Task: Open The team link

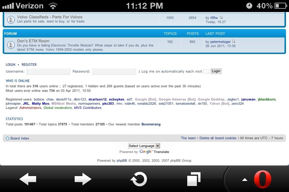Action: 188,138
